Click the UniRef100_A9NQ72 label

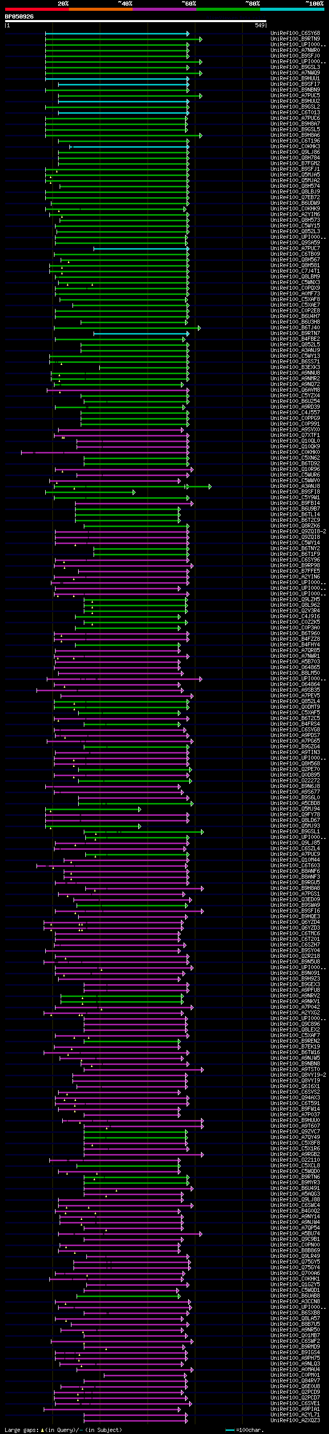(x=295, y=384)
